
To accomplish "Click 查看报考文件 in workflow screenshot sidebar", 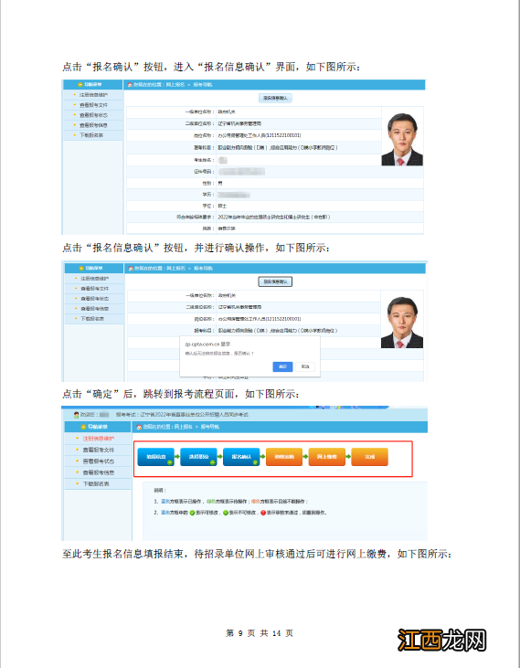I will point(99,450).
